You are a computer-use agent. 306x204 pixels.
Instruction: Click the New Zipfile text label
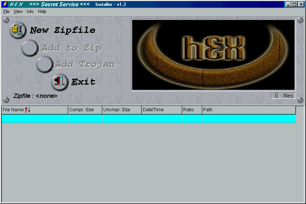pos(62,30)
